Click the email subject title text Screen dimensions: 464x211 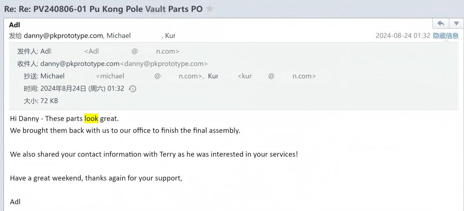pyautogui.click(x=103, y=9)
